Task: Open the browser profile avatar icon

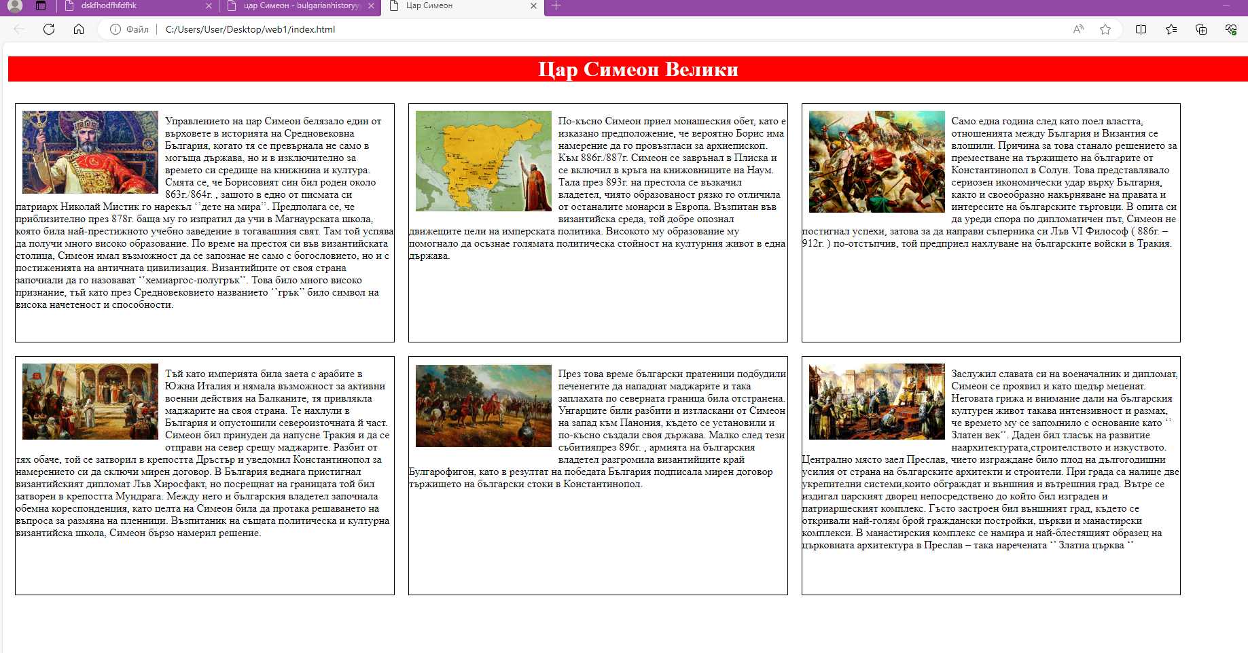Action: pyautogui.click(x=15, y=5)
